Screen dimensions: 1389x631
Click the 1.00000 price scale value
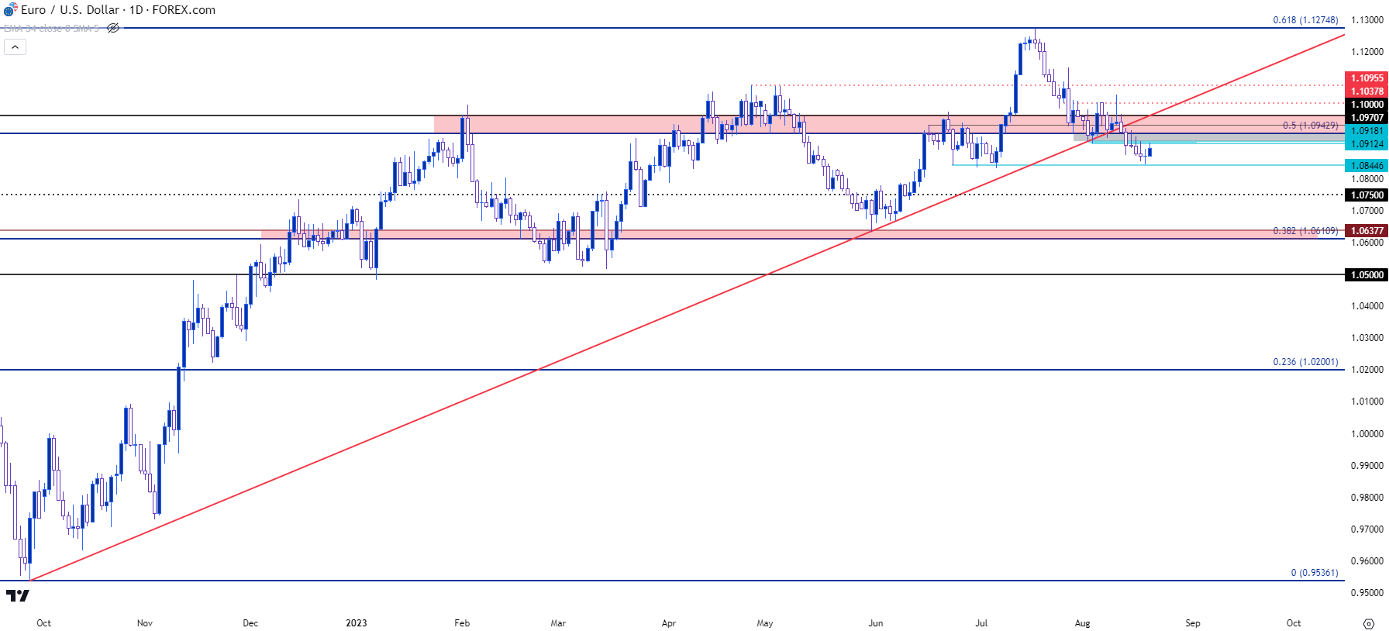[x=1367, y=434]
